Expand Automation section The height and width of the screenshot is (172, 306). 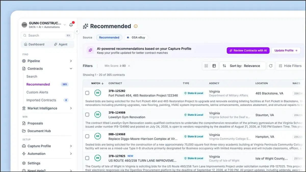(x=71, y=154)
